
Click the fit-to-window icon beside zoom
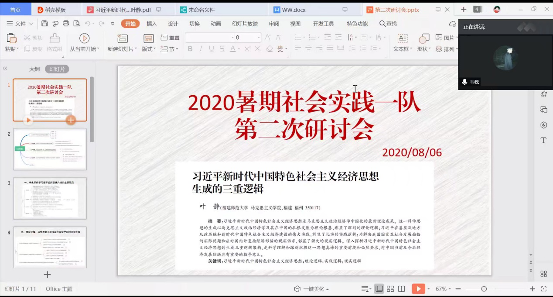(x=544, y=289)
